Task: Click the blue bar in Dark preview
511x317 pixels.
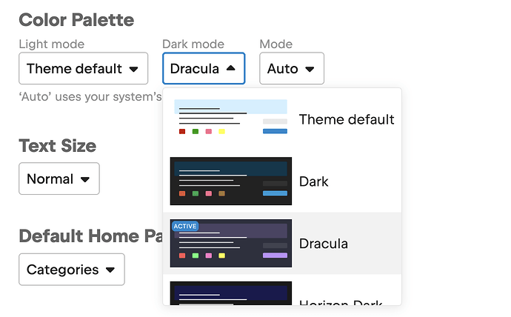Action: click(x=275, y=193)
